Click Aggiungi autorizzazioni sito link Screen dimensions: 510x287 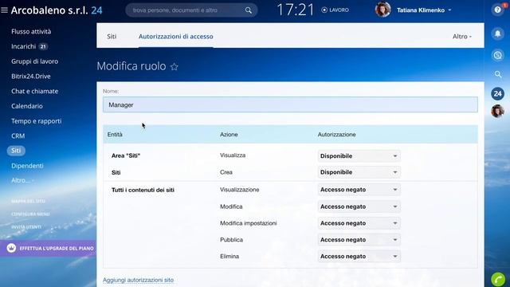click(x=138, y=280)
